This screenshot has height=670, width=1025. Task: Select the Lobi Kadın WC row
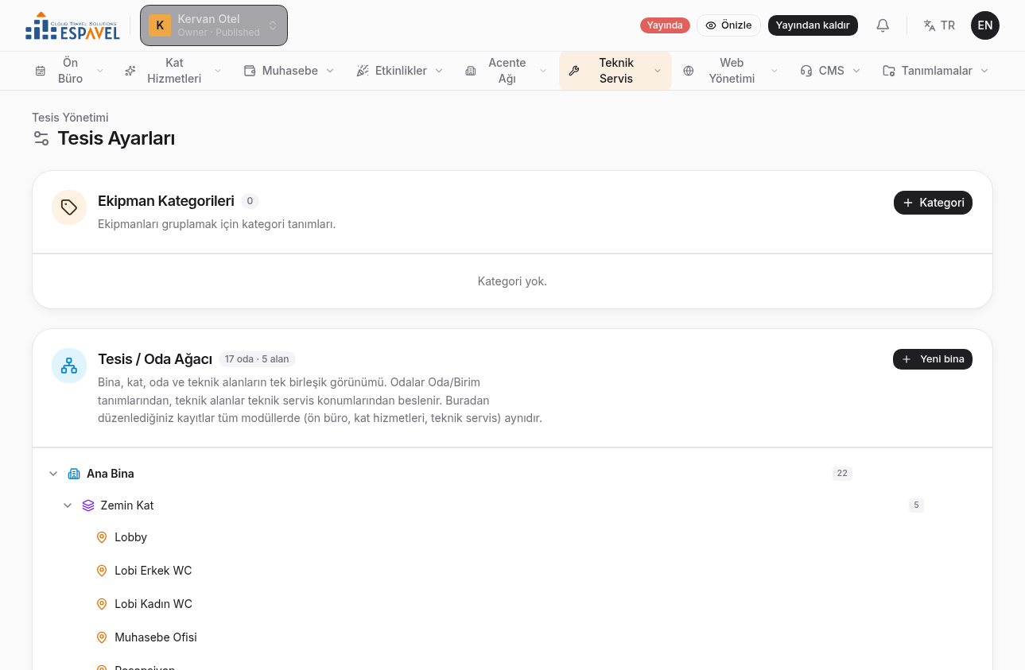512,604
